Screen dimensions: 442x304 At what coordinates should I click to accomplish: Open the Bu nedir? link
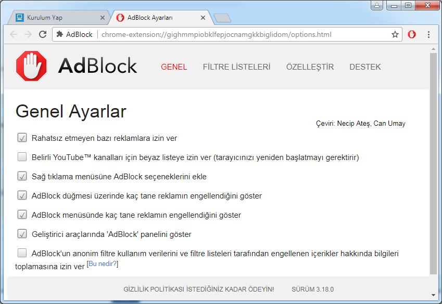103,264
